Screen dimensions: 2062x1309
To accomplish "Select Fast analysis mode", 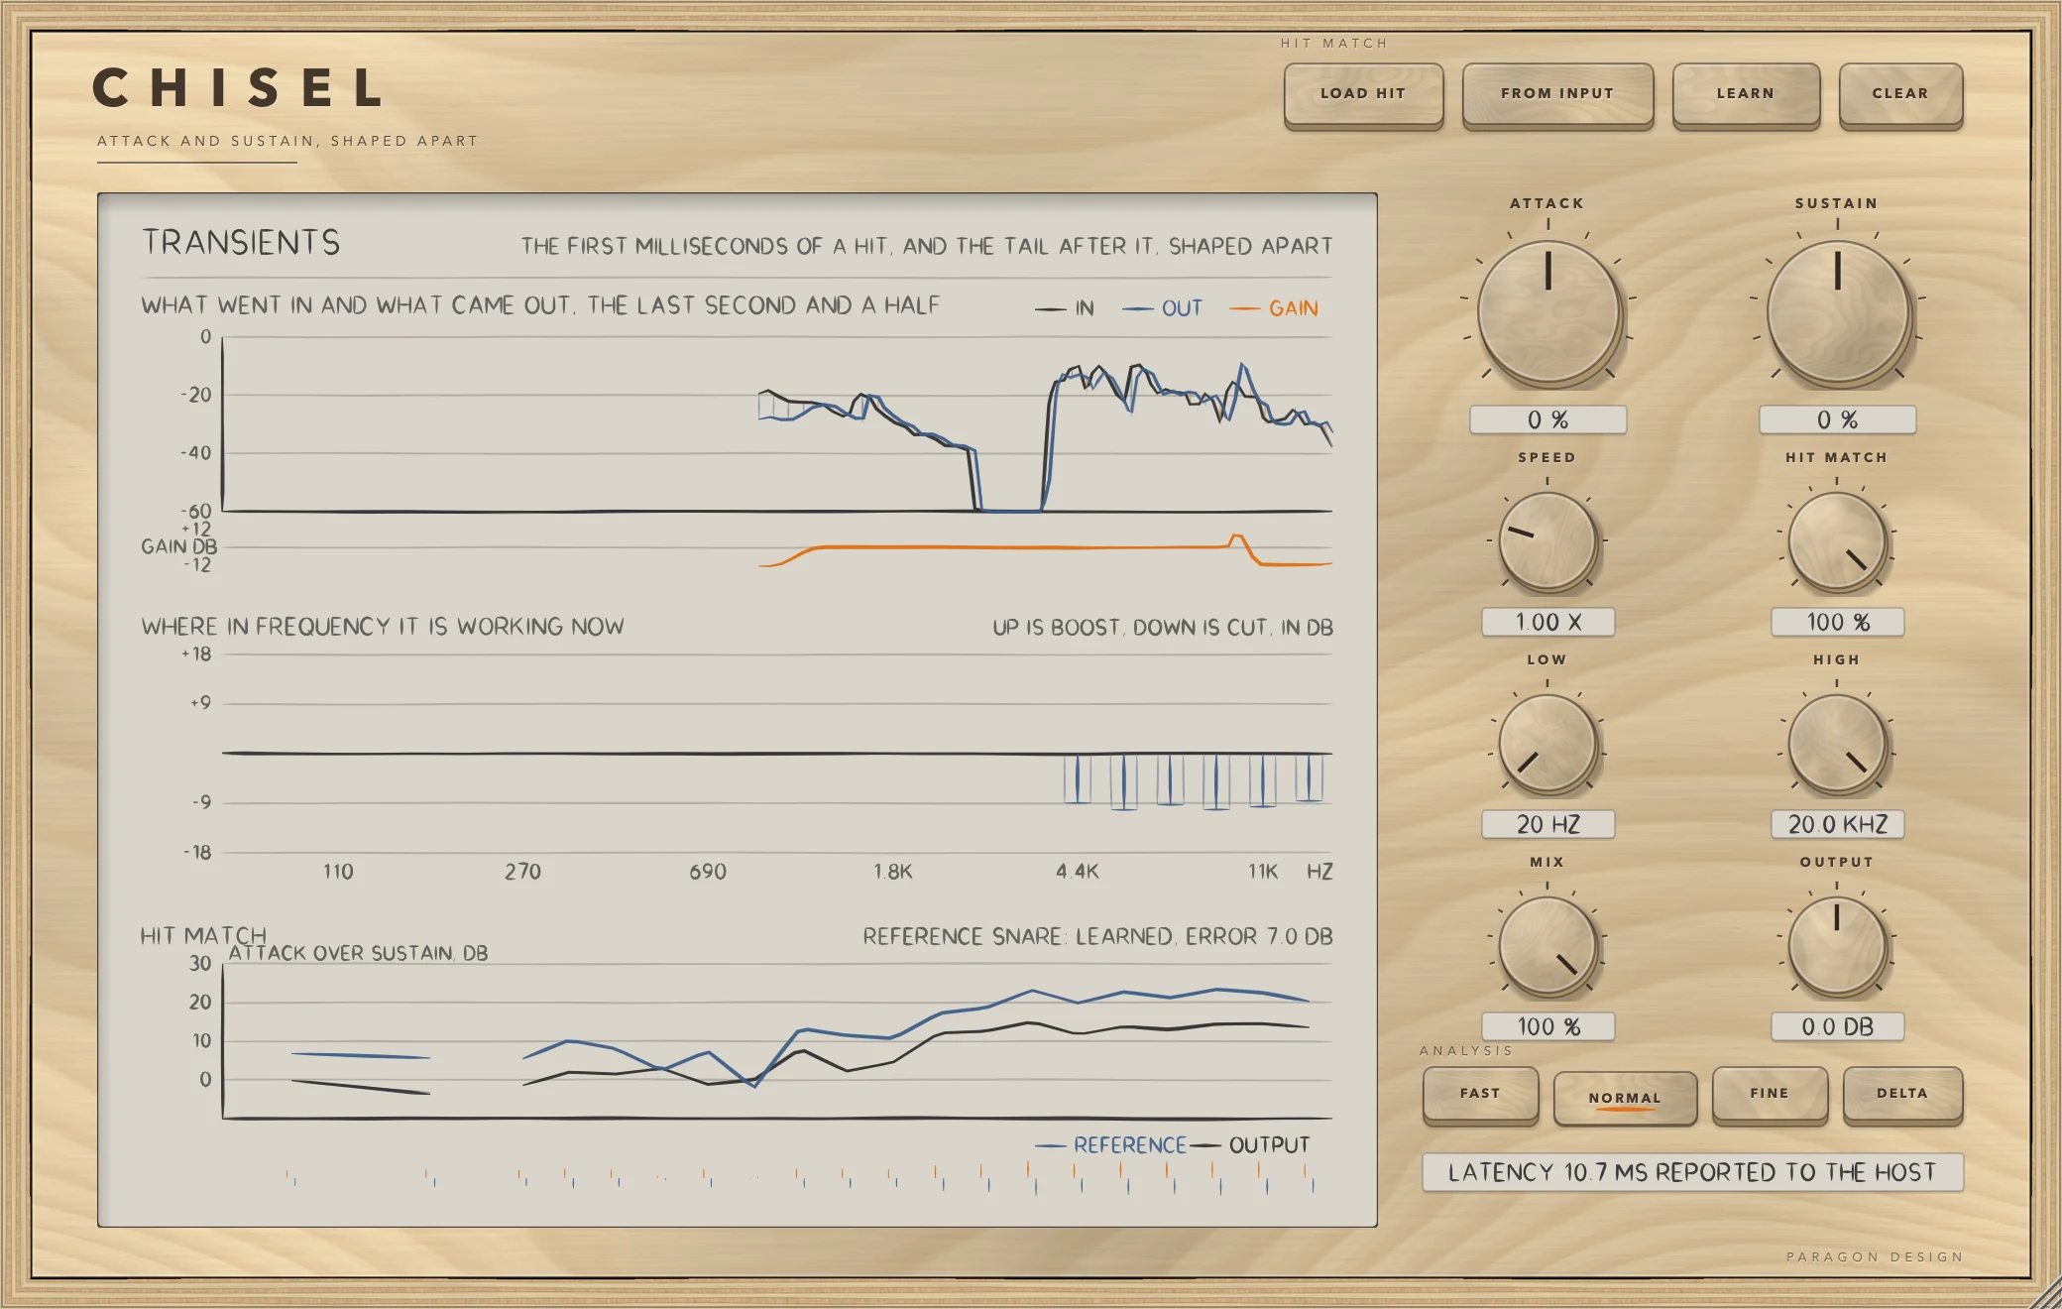I will click(1480, 1094).
